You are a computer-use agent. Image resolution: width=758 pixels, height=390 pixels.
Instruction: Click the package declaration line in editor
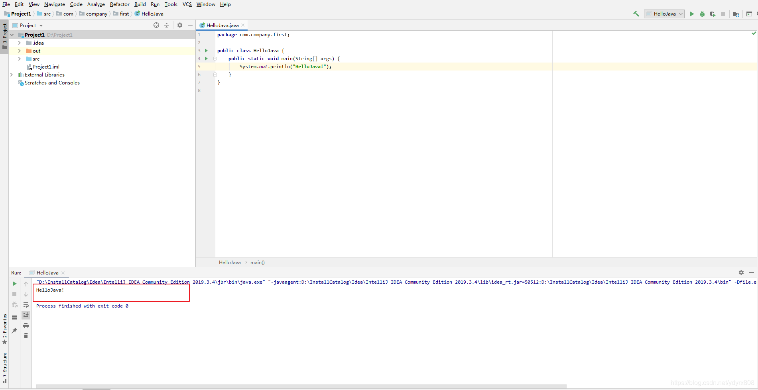click(253, 35)
